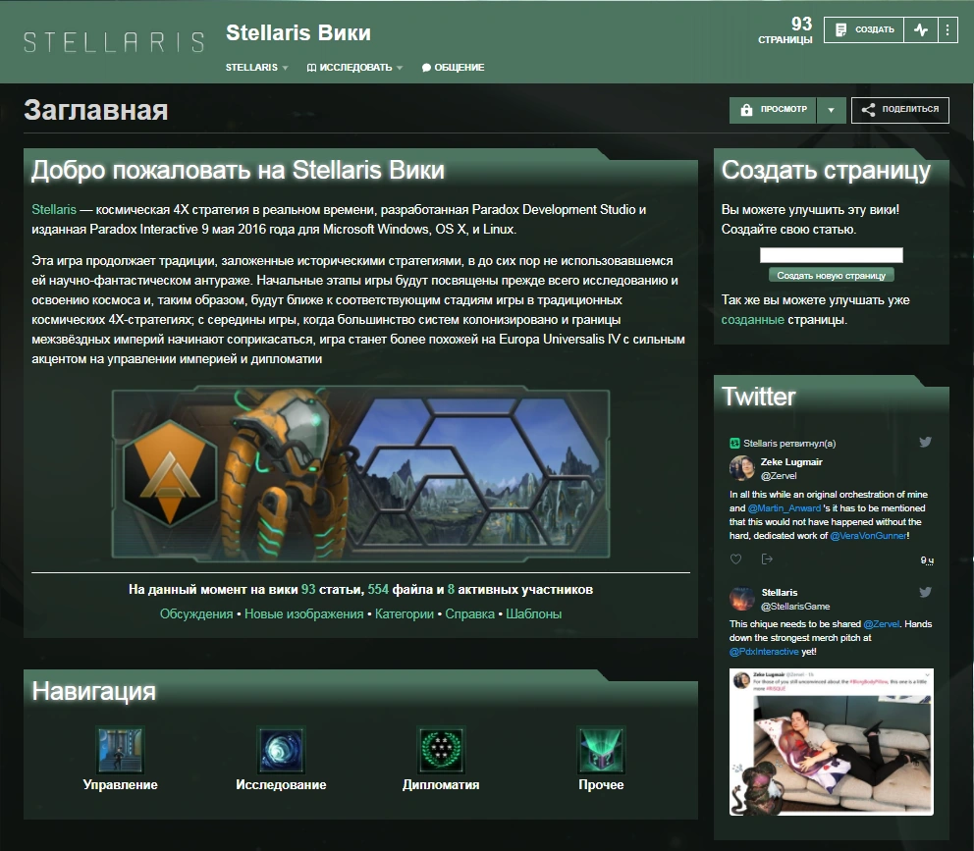Image resolution: width=974 pixels, height=851 pixels.
Task: Open the Общение discussion menu item
Action: [453, 67]
